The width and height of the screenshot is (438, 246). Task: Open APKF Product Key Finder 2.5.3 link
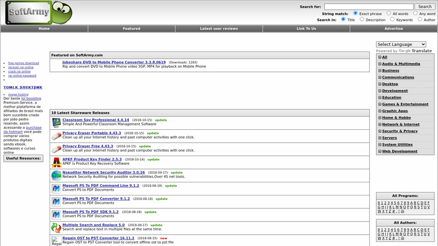(92, 159)
